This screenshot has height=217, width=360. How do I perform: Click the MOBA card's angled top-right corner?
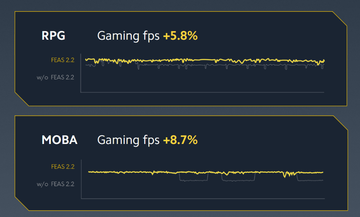(340, 123)
